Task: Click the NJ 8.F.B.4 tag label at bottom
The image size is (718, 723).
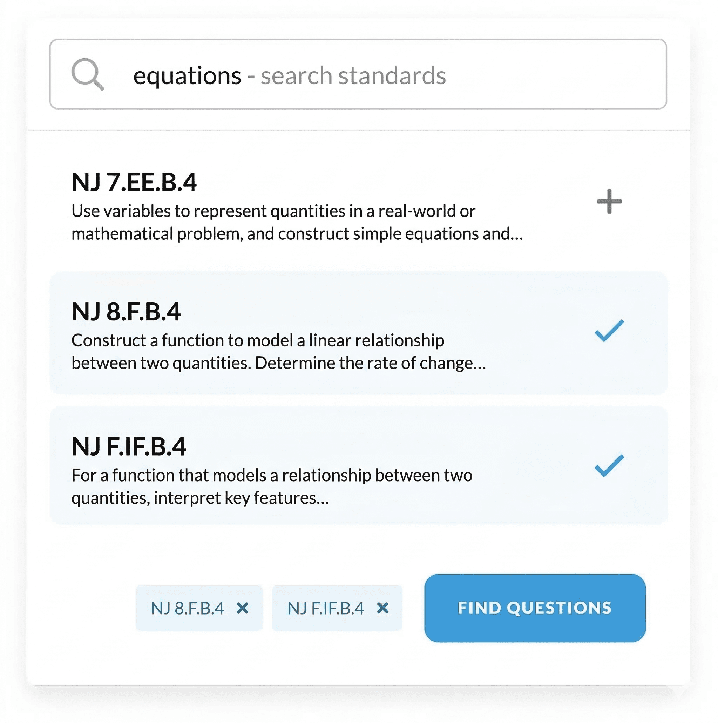Action: (x=187, y=609)
